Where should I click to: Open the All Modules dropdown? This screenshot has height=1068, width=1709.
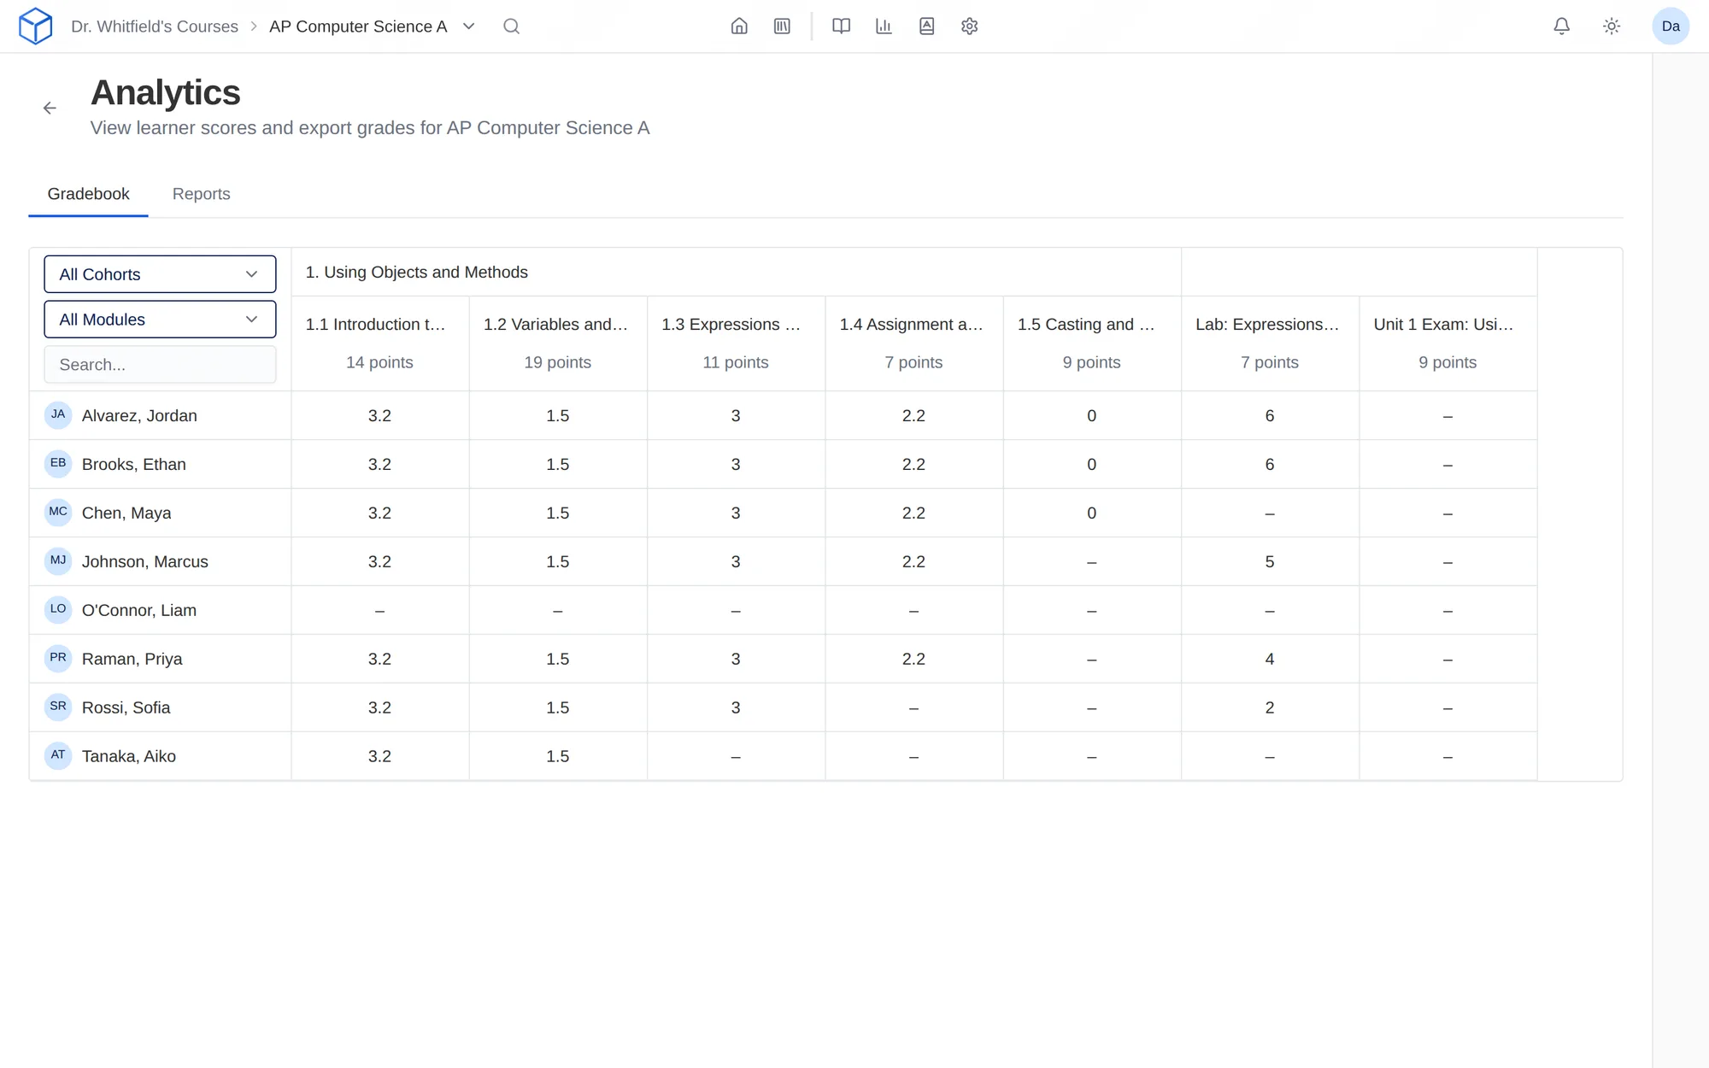(x=160, y=320)
